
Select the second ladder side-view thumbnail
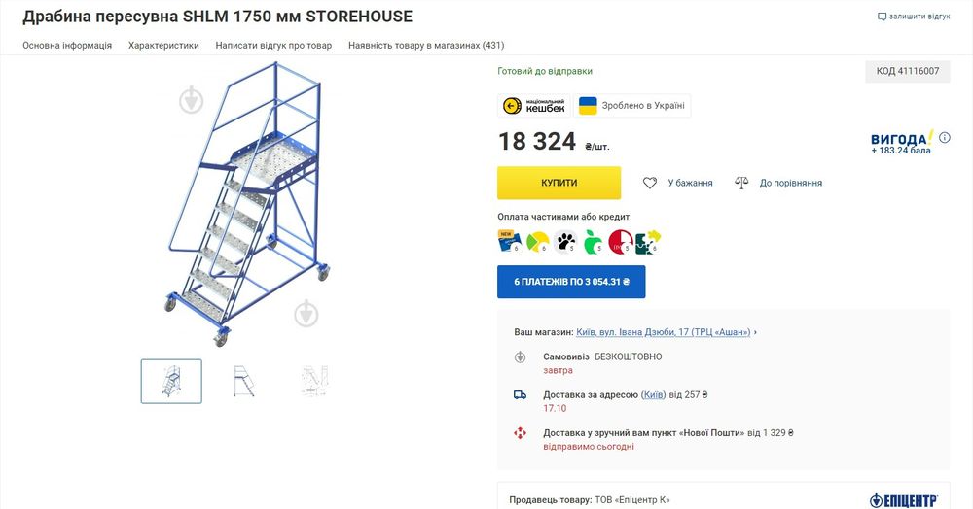(244, 381)
